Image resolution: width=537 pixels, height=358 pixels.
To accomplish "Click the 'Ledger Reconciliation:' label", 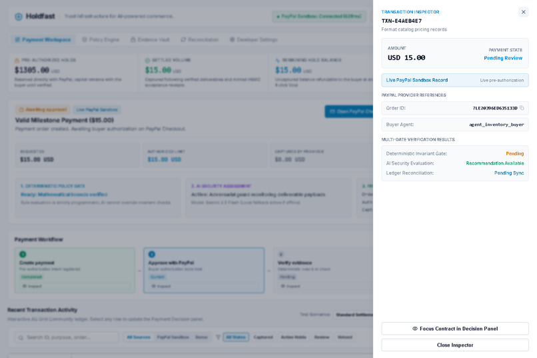I will 410,173.
